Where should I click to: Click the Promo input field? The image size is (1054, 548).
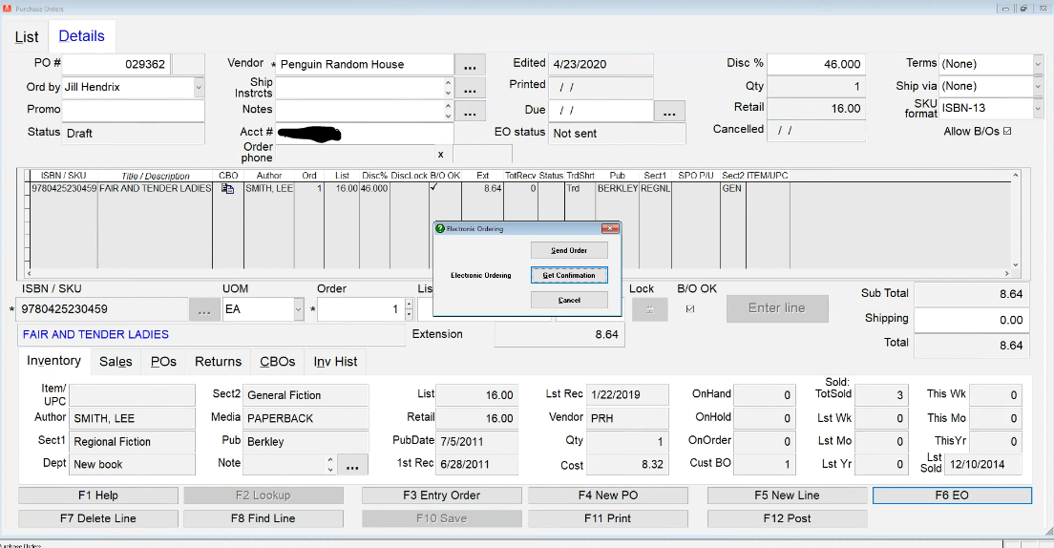(x=133, y=111)
